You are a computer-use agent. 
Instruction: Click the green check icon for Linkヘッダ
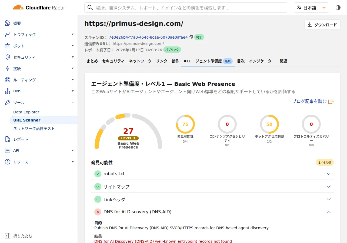pos(98,199)
